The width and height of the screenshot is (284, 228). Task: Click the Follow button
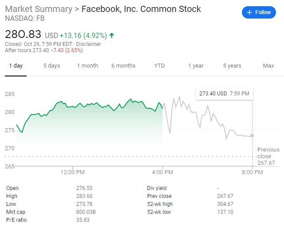(x=259, y=12)
